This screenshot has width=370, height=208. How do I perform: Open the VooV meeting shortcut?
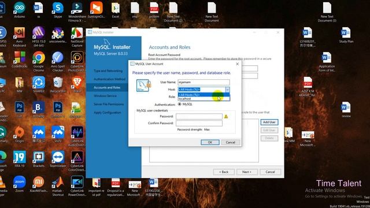click(58, 134)
